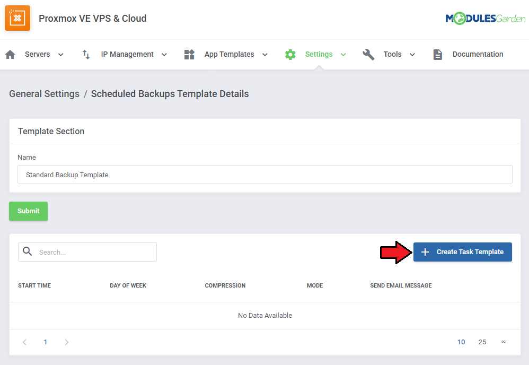Expand the Tools dropdown chevron
Viewport: 529px width, 365px height.
pyautogui.click(x=412, y=55)
